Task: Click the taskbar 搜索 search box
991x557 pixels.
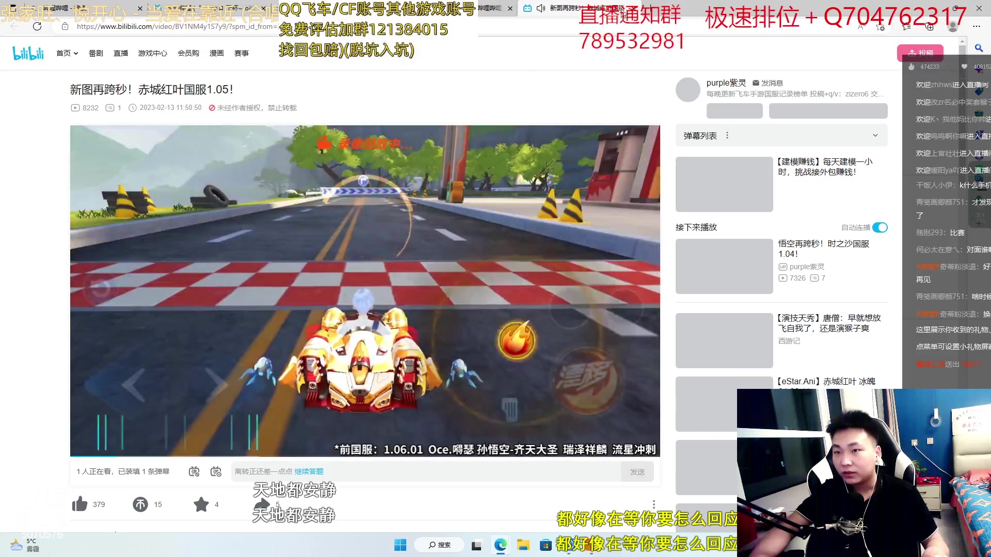Action: coord(440,545)
